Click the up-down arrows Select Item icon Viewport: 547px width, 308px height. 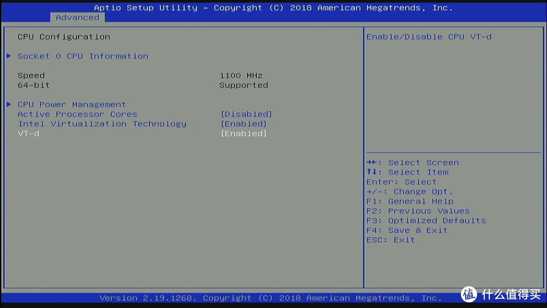pos(372,172)
